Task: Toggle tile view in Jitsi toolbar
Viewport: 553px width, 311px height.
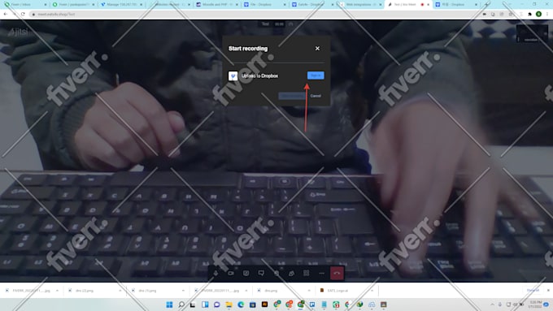Action: [306, 273]
